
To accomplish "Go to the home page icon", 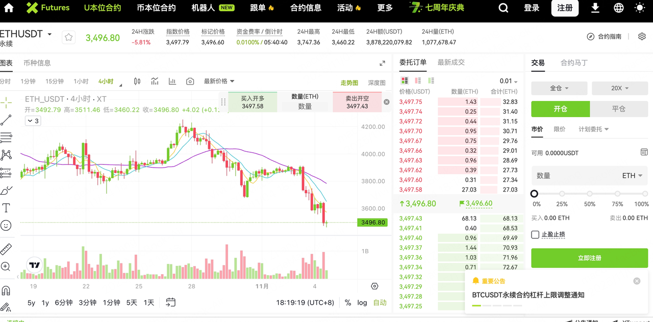I will (9, 8).
